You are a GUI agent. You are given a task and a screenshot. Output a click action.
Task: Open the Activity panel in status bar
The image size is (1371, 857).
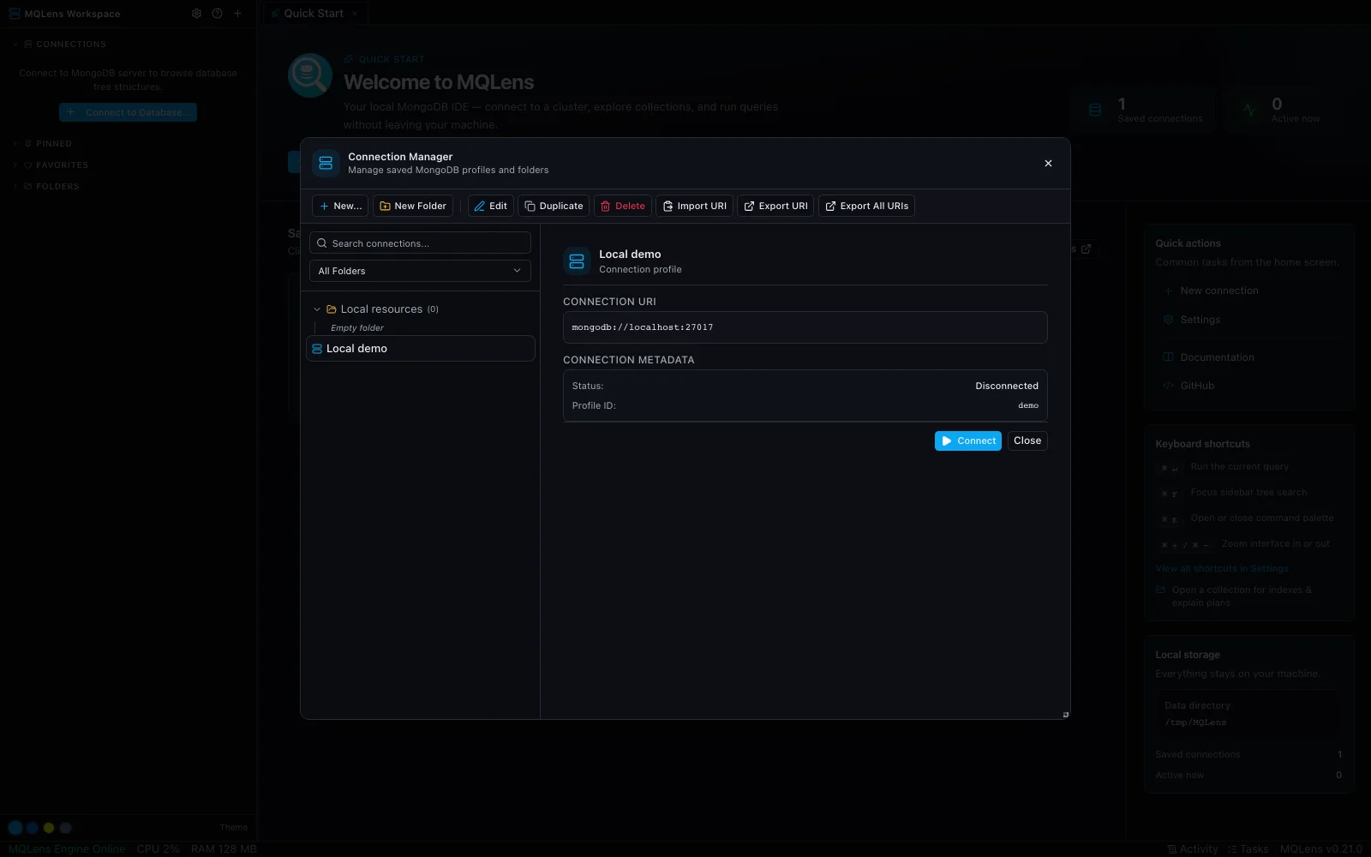pyautogui.click(x=1193, y=849)
